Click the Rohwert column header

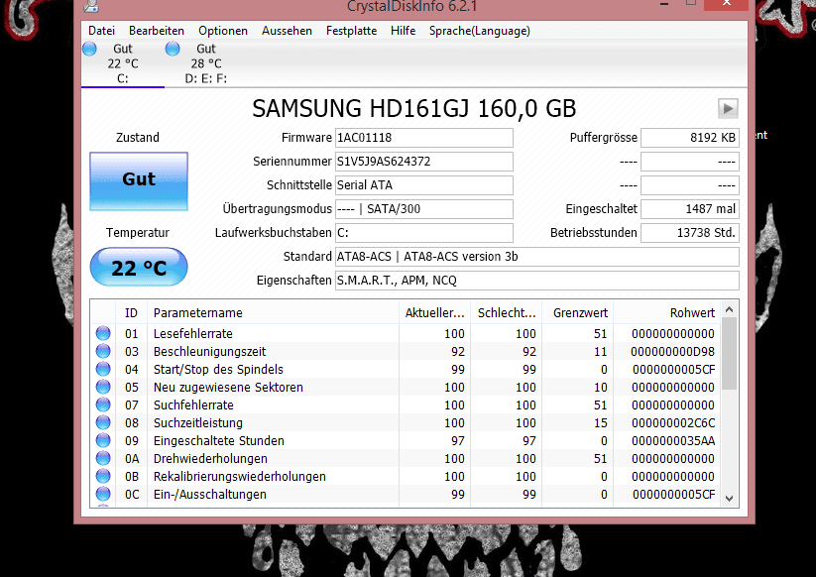(667, 312)
